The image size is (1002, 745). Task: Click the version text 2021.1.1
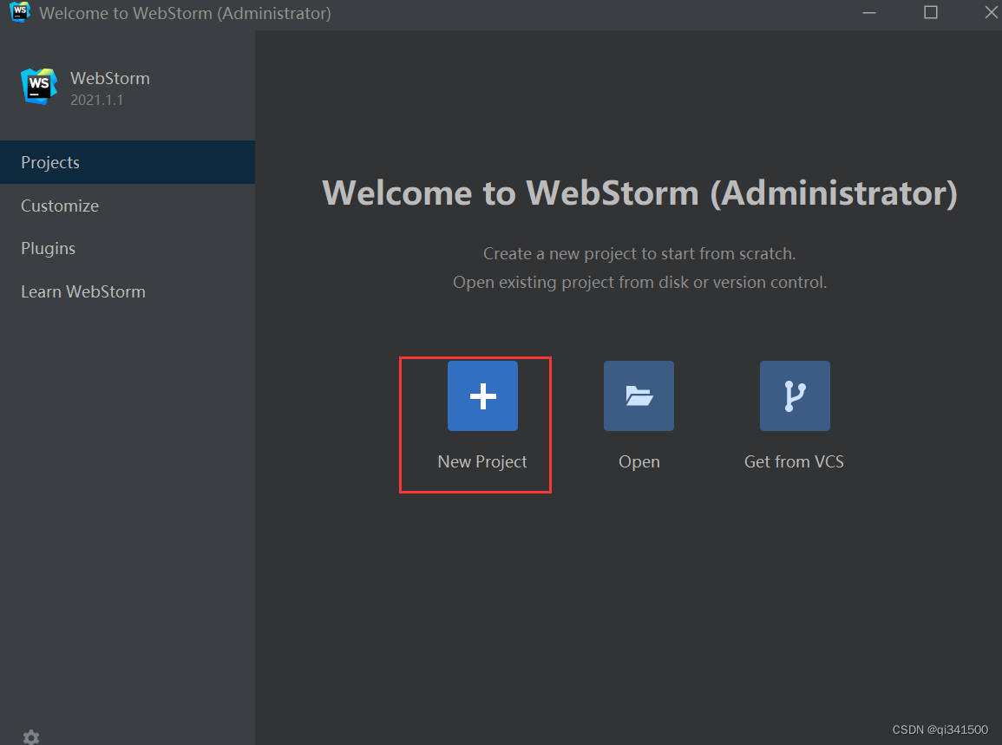coord(96,100)
